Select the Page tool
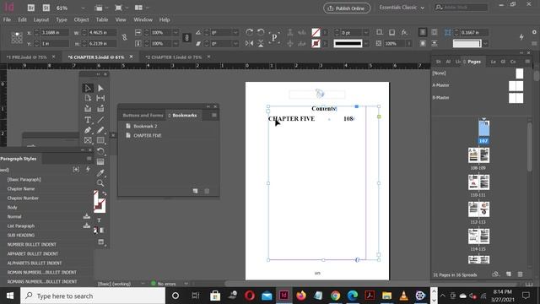This screenshot has width=540, height=304. coord(88,98)
